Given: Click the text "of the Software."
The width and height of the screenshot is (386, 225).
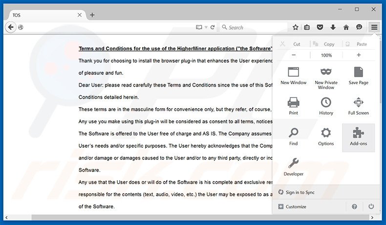Looking at the screenshot, I should coord(97,206).
